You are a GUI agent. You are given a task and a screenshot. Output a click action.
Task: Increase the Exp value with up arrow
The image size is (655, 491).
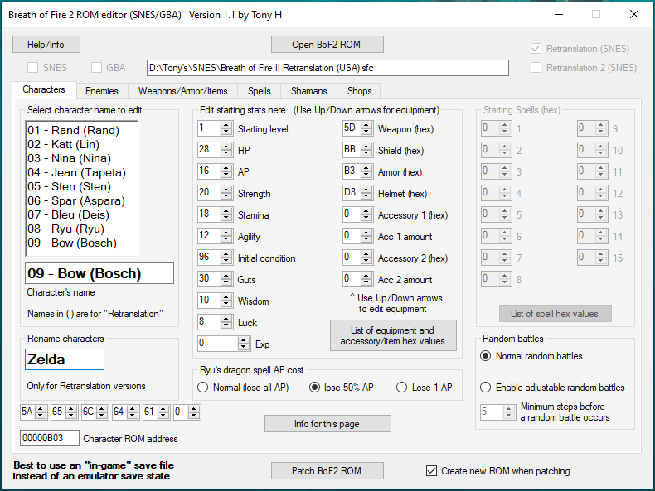(244, 340)
